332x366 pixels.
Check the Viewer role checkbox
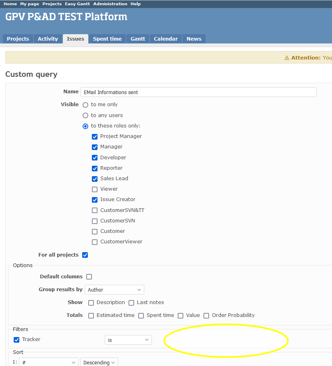click(95, 189)
